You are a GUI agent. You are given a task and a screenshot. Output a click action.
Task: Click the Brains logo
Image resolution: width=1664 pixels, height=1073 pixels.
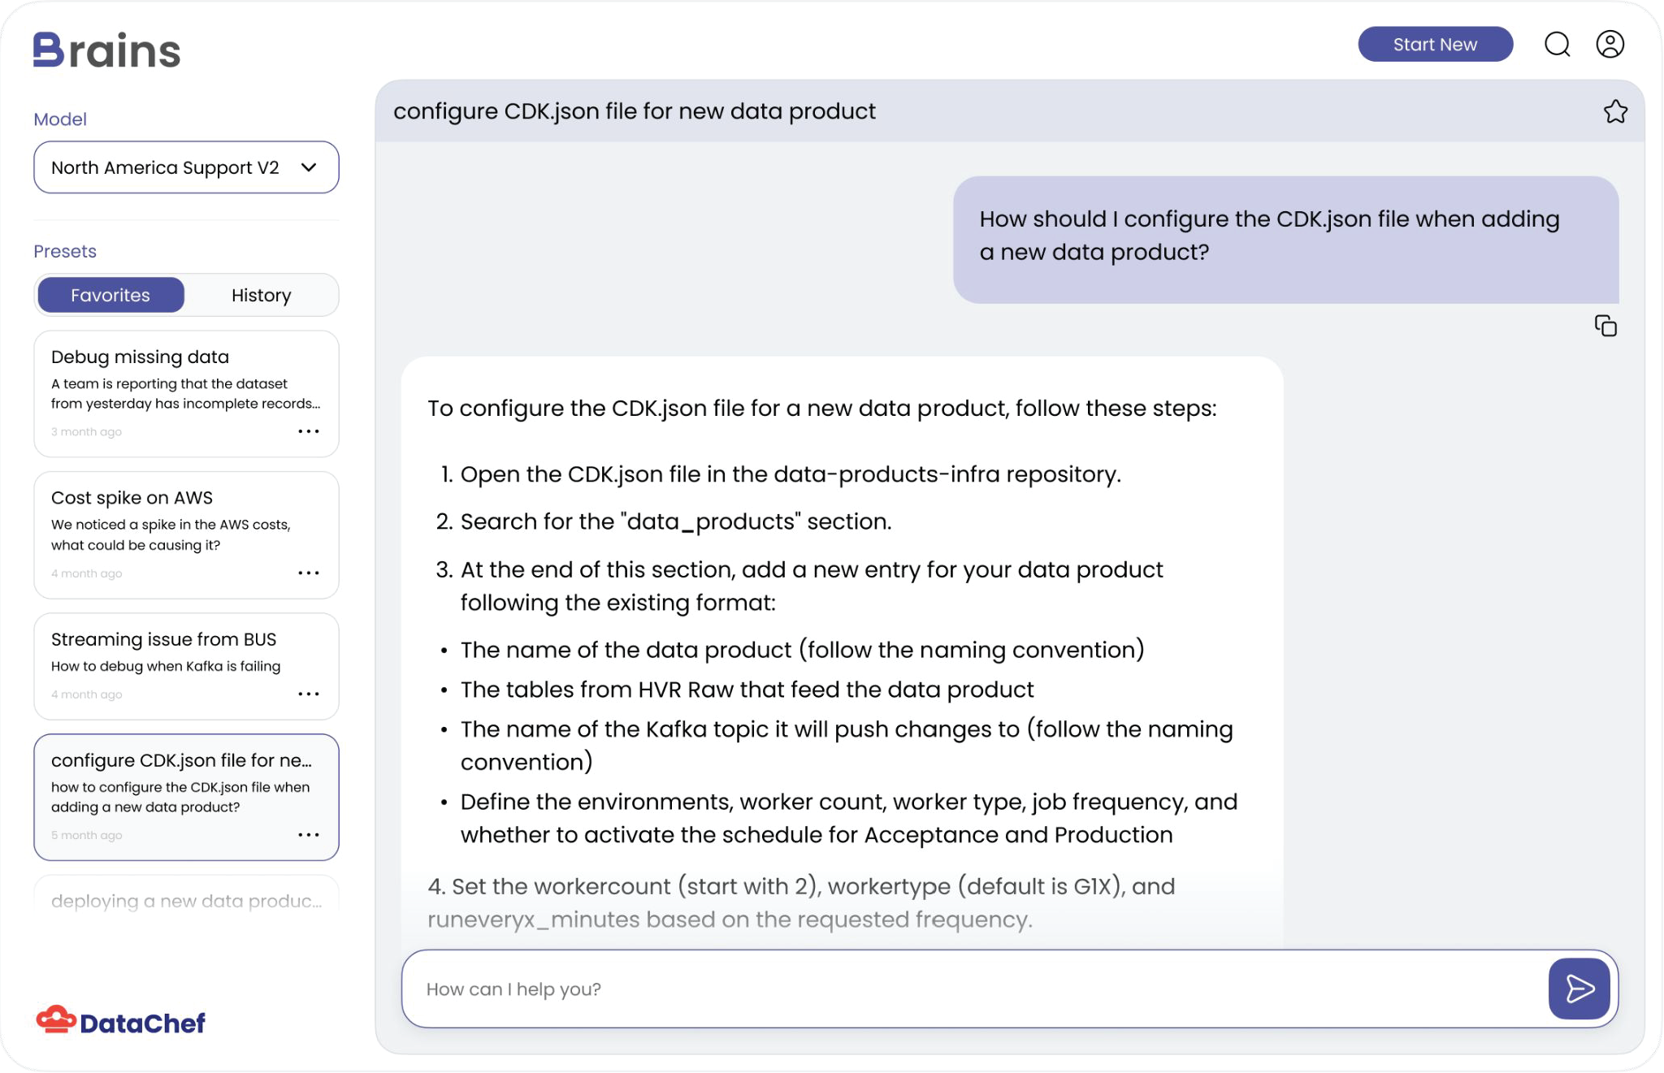coord(106,50)
